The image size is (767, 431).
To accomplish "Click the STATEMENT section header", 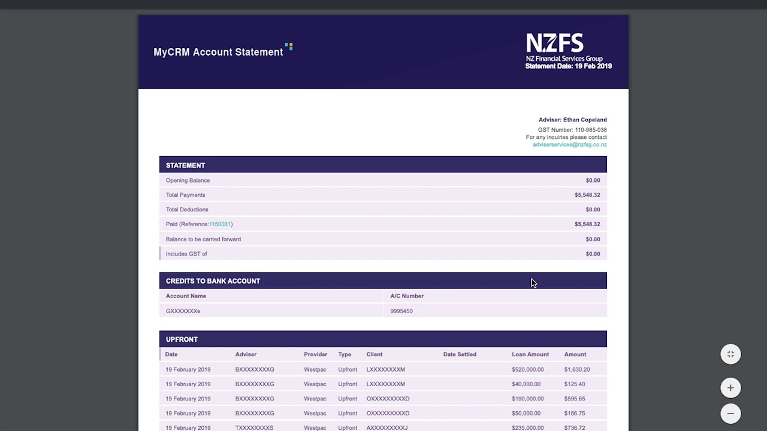I will coord(383,165).
